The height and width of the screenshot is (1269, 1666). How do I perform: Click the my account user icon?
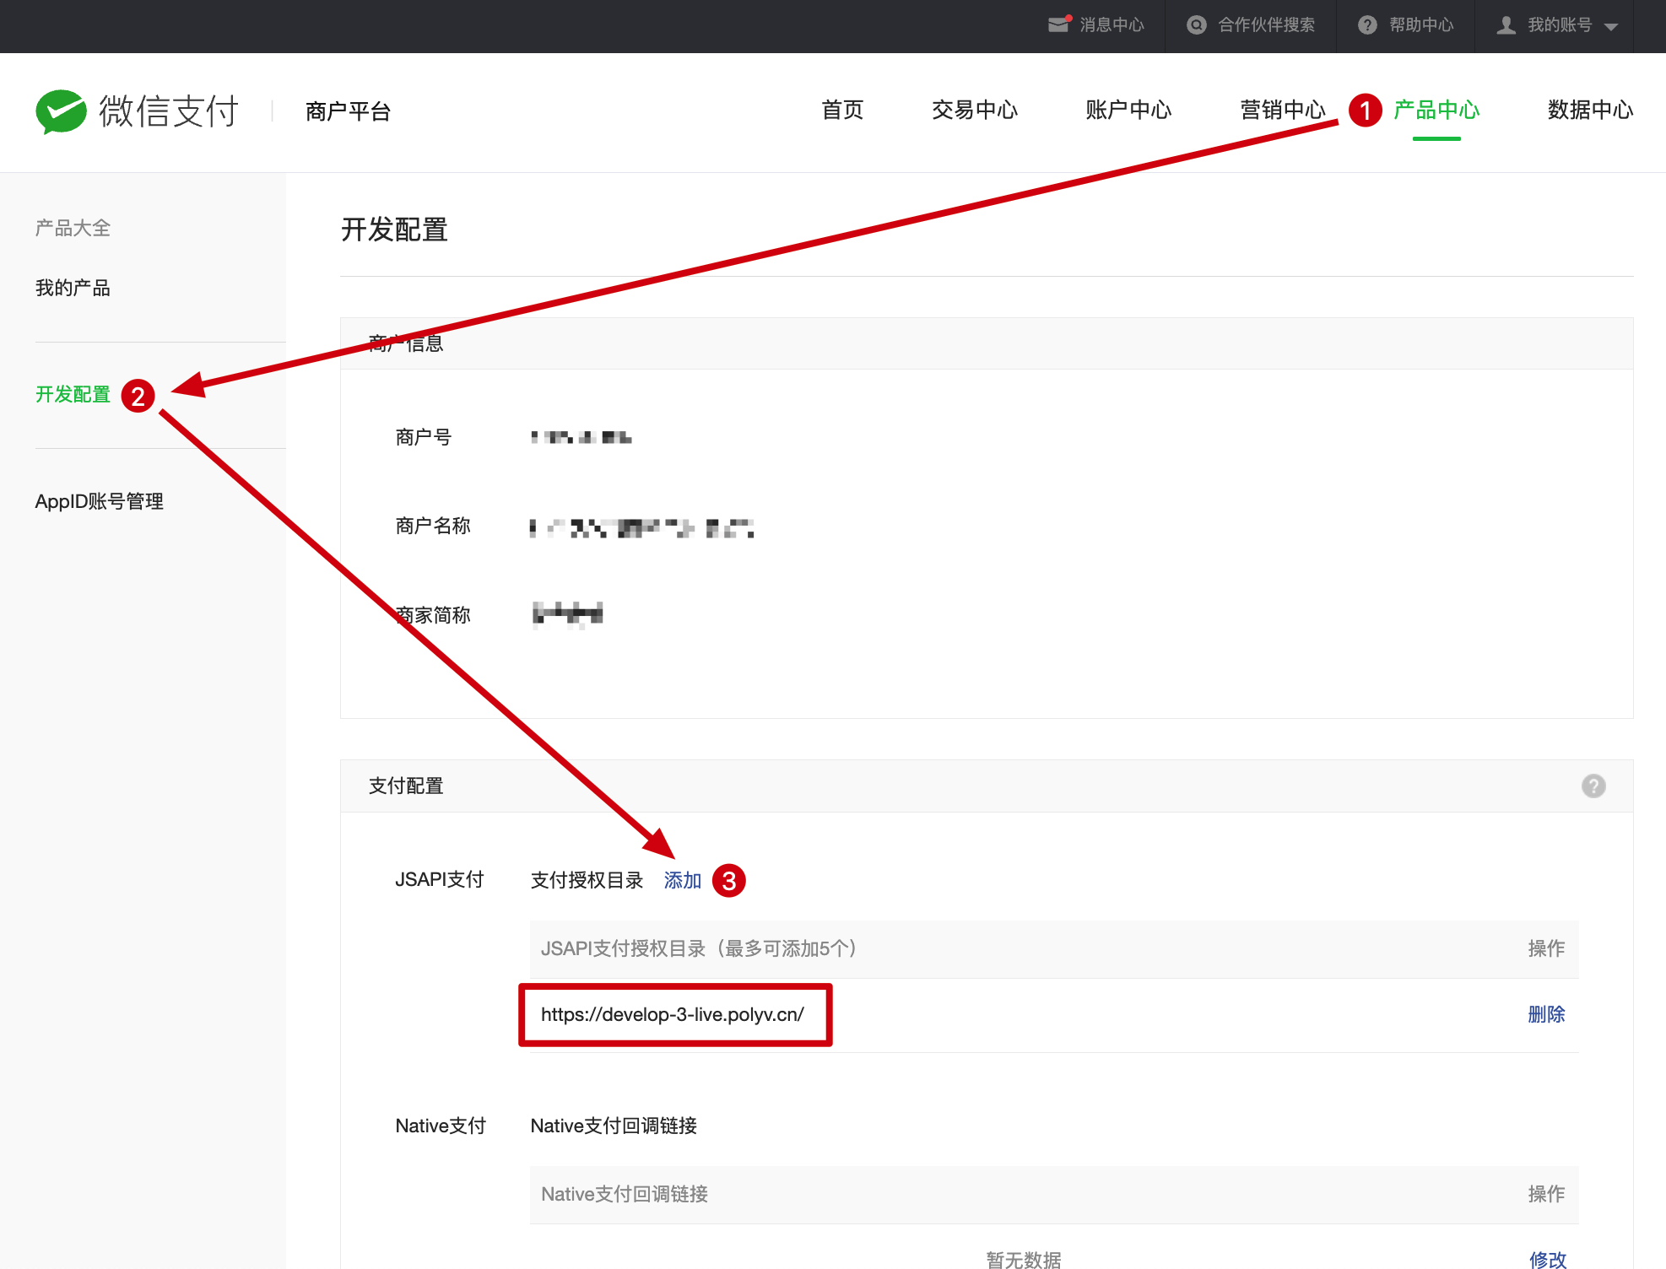pyautogui.click(x=1506, y=24)
